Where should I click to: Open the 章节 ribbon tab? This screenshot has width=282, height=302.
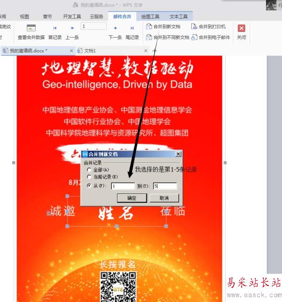47,16
